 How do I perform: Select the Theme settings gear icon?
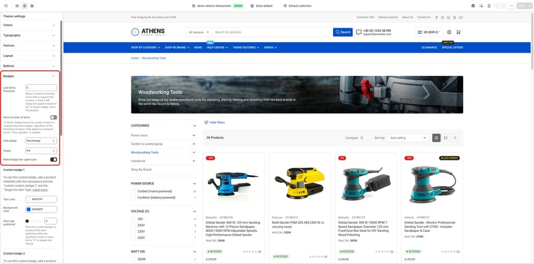pos(25,6)
